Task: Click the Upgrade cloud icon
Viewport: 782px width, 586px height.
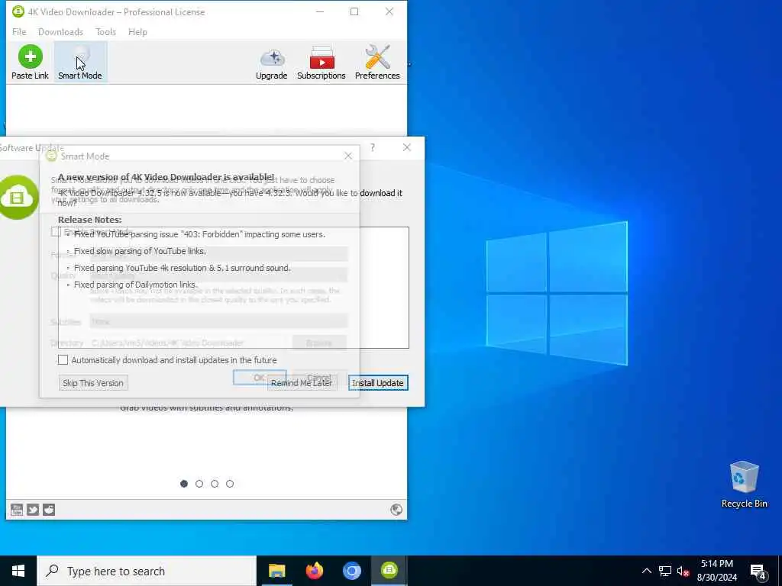Action: (272, 63)
